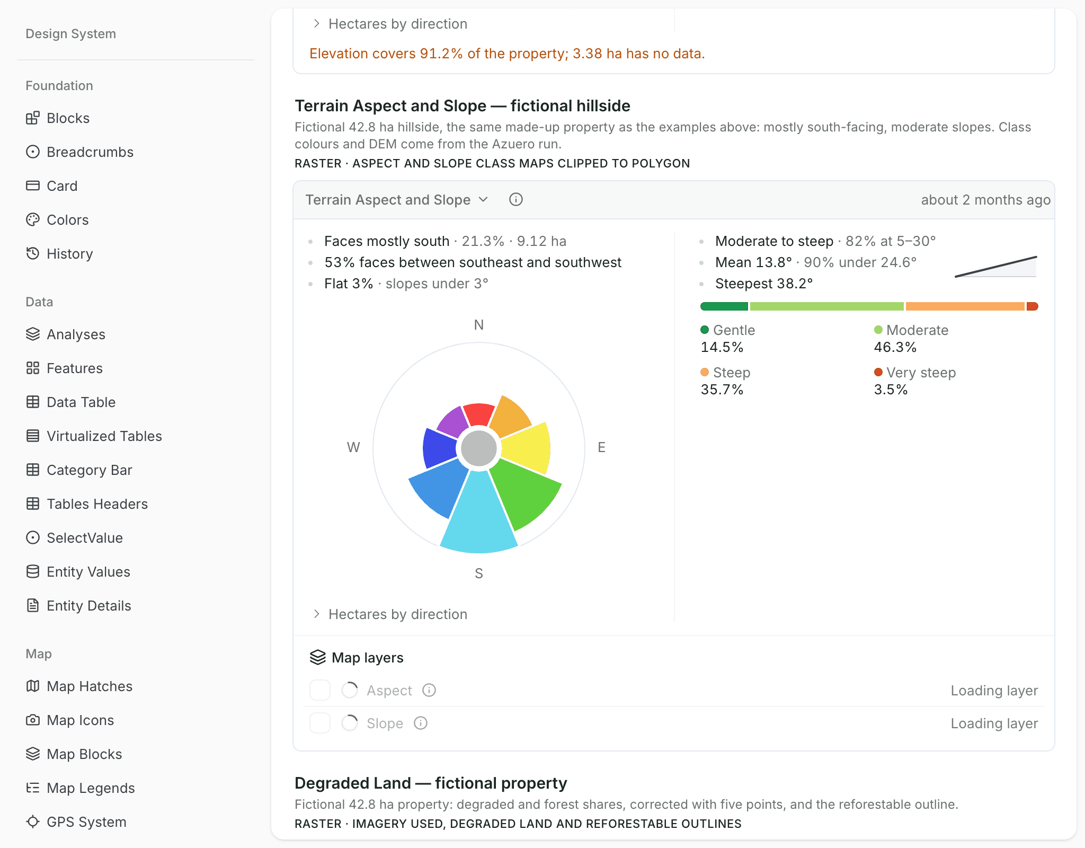Expand Hectares by direction below the compass chart
This screenshot has height=848, width=1085.
(390, 614)
